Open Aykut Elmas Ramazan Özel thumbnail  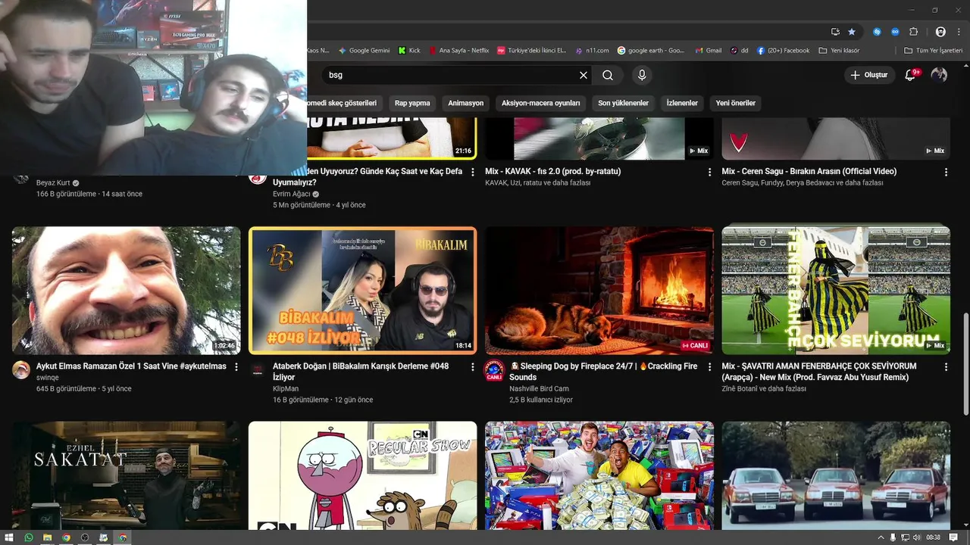click(x=127, y=291)
